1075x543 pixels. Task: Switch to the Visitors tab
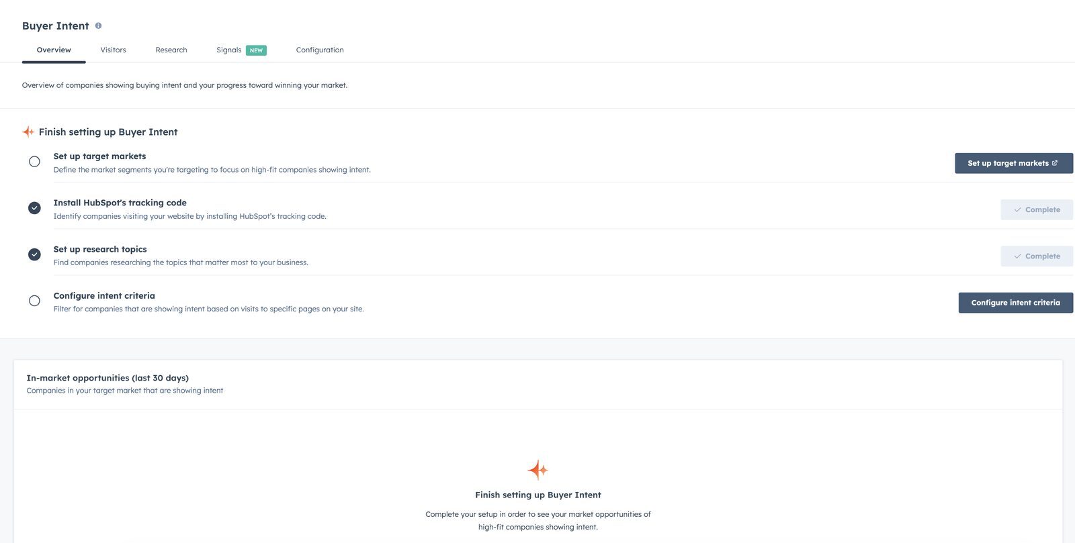click(113, 50)
